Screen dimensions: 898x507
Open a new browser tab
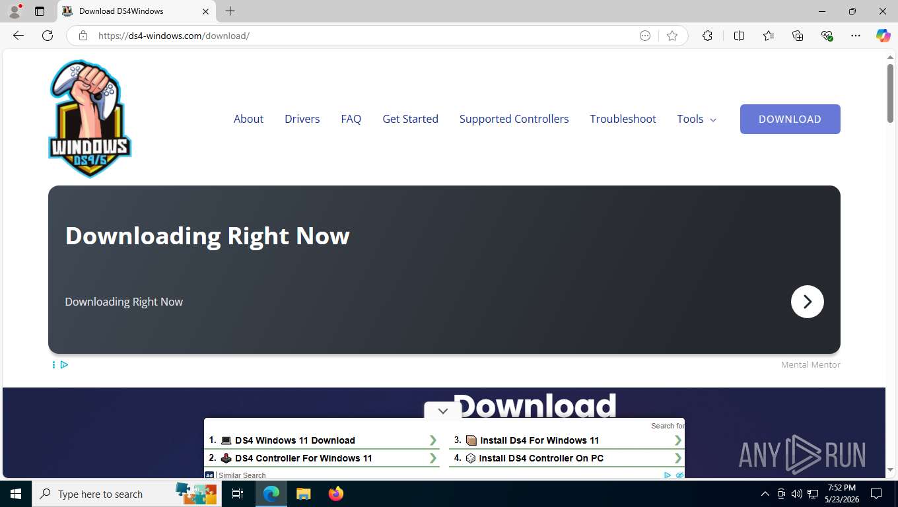pos(230,11)
